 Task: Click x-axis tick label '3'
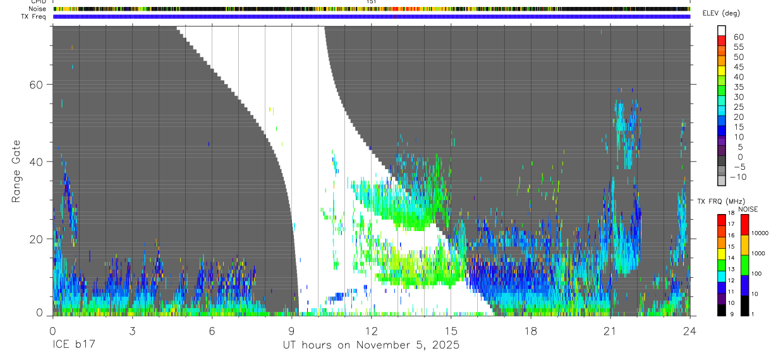pyautogui.click(x=132, y=330)
